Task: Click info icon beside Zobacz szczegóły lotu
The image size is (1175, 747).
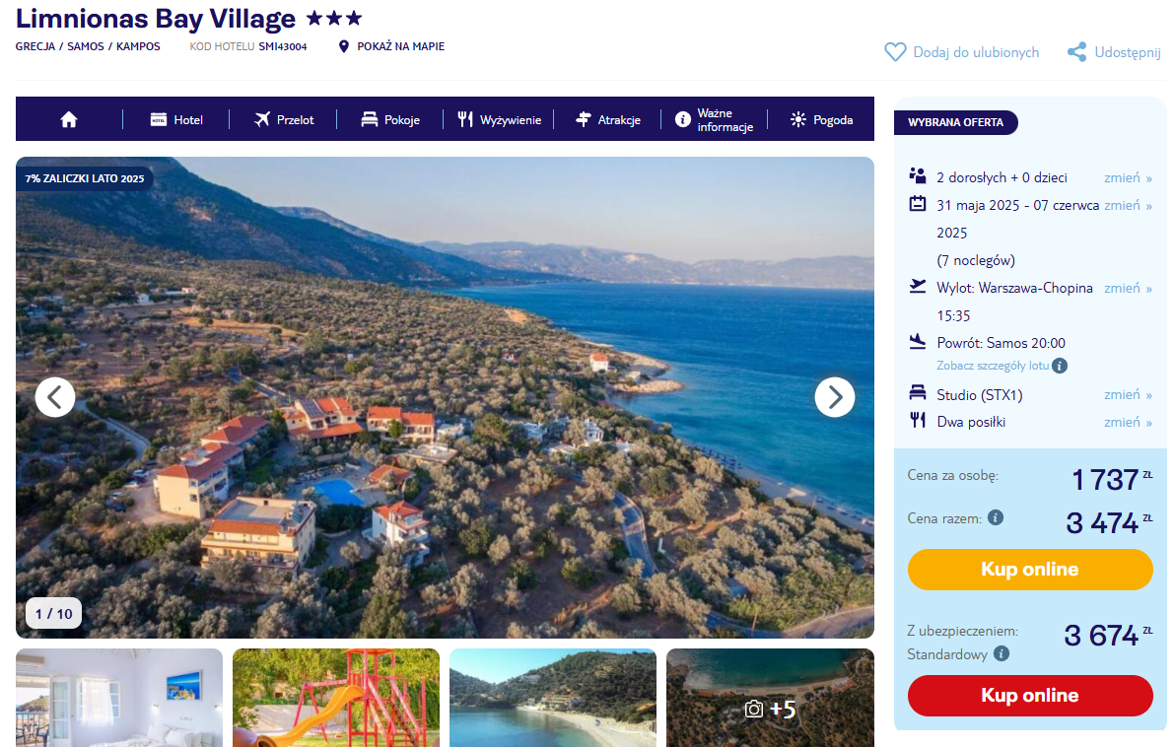Action: point(1060,366)
